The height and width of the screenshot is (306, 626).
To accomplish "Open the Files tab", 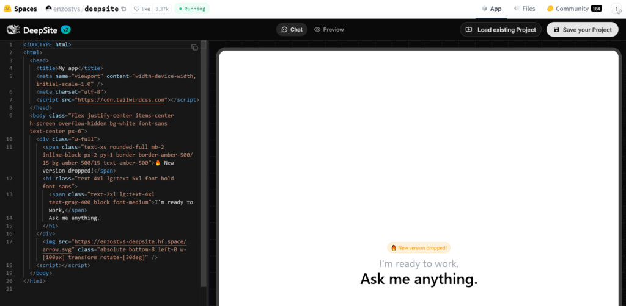I will (x=524, y=9).
